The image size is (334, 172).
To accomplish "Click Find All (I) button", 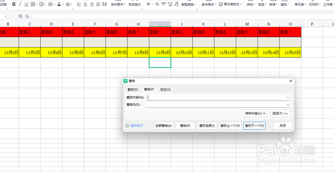I will [x=207, y=126].
